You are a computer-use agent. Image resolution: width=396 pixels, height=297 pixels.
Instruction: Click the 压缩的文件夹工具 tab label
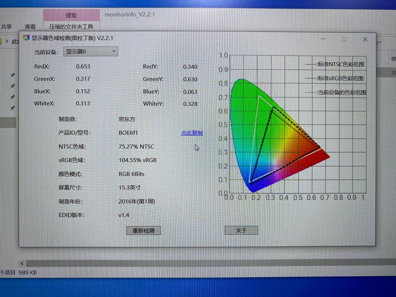pos(71,27)
